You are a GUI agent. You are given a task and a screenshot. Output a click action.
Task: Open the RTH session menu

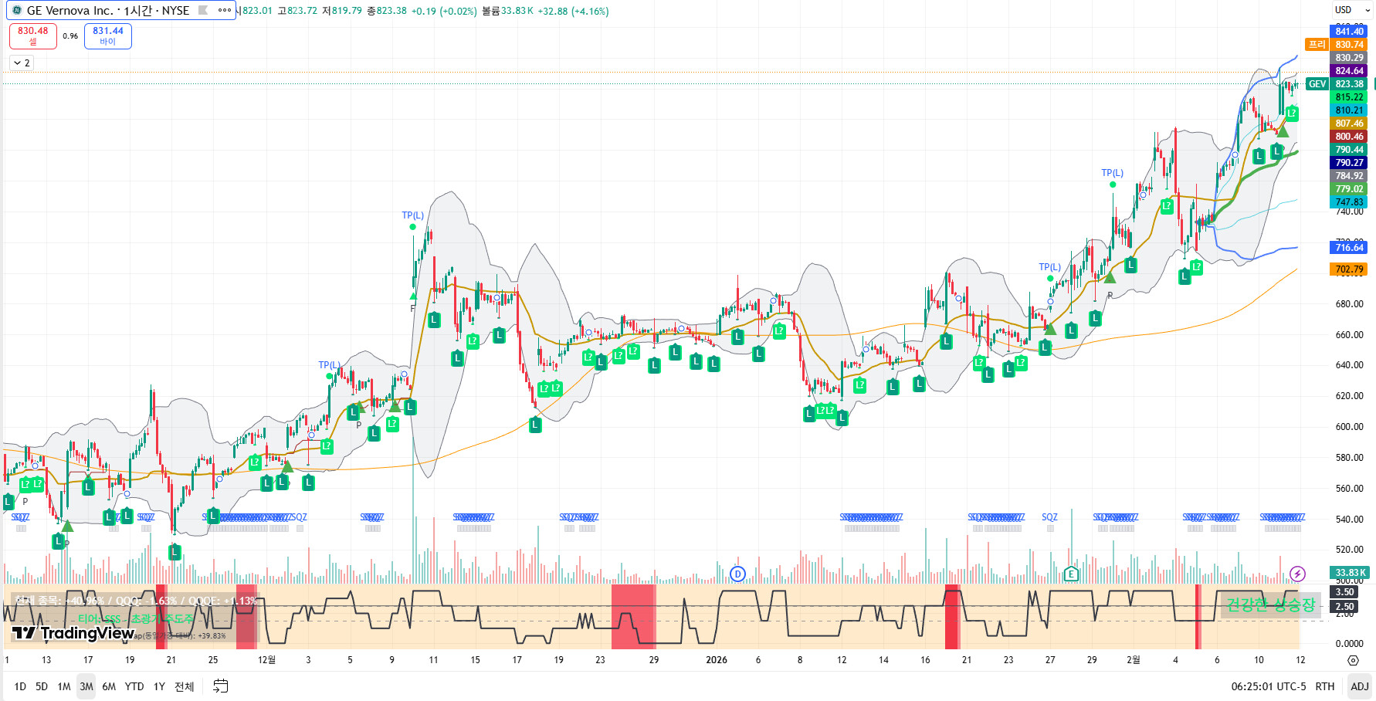pyautogui.click(x=1325, y=686)
